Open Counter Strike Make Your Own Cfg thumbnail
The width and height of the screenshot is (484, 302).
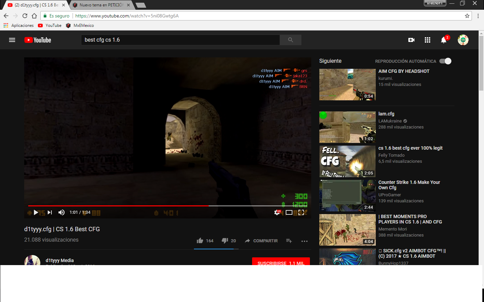click(348, 196)
